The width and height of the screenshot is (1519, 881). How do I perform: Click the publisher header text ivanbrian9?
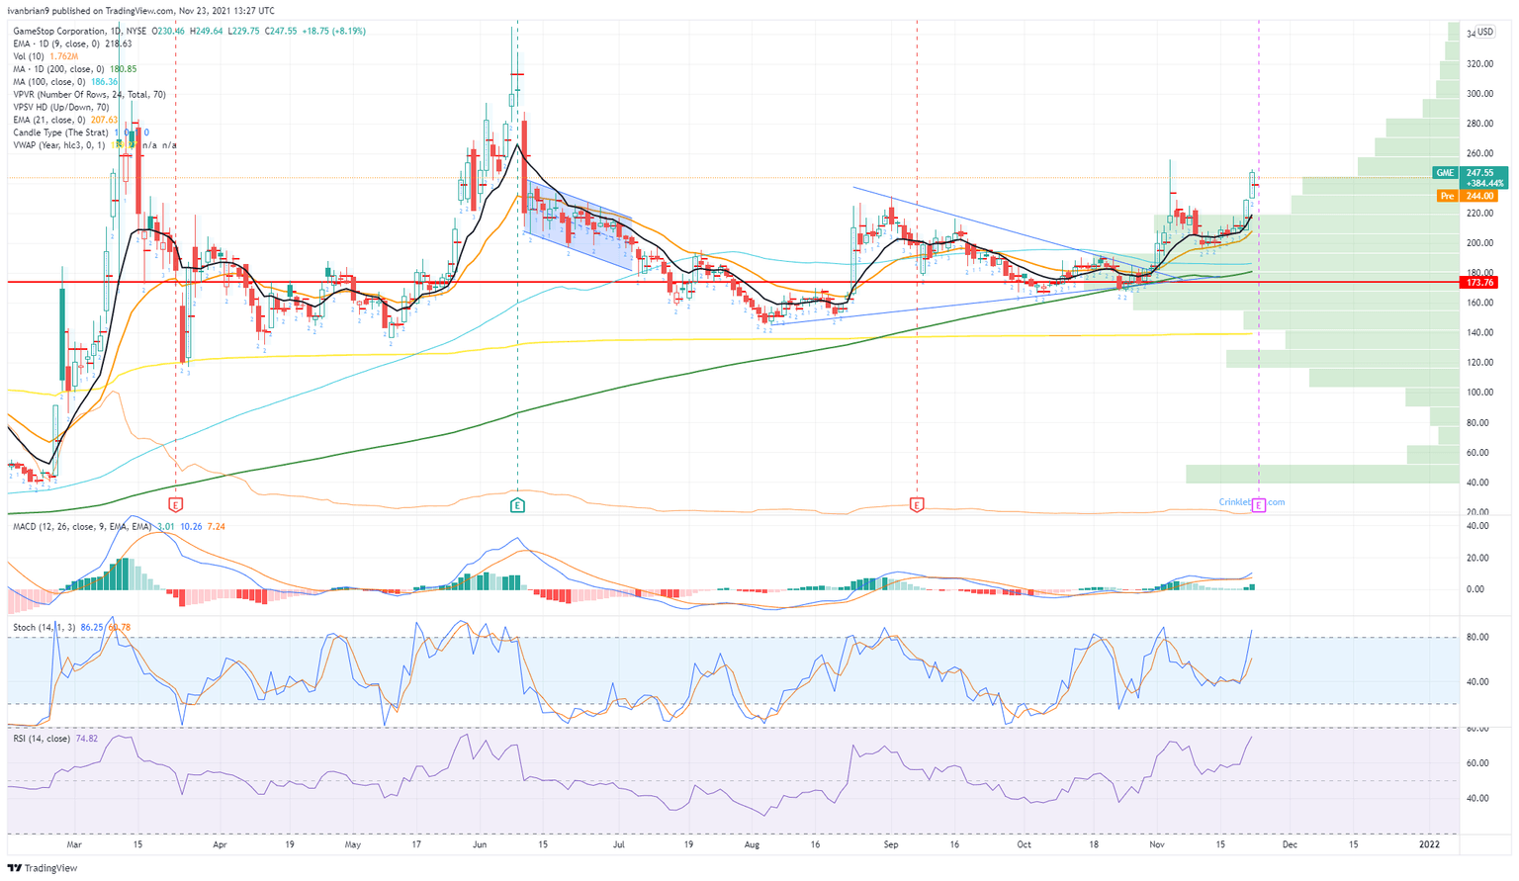[32, 11]
